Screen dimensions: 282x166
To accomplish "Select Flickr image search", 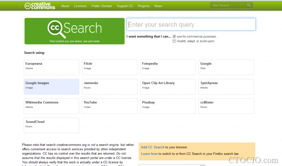I will click(x=110, y=67).
